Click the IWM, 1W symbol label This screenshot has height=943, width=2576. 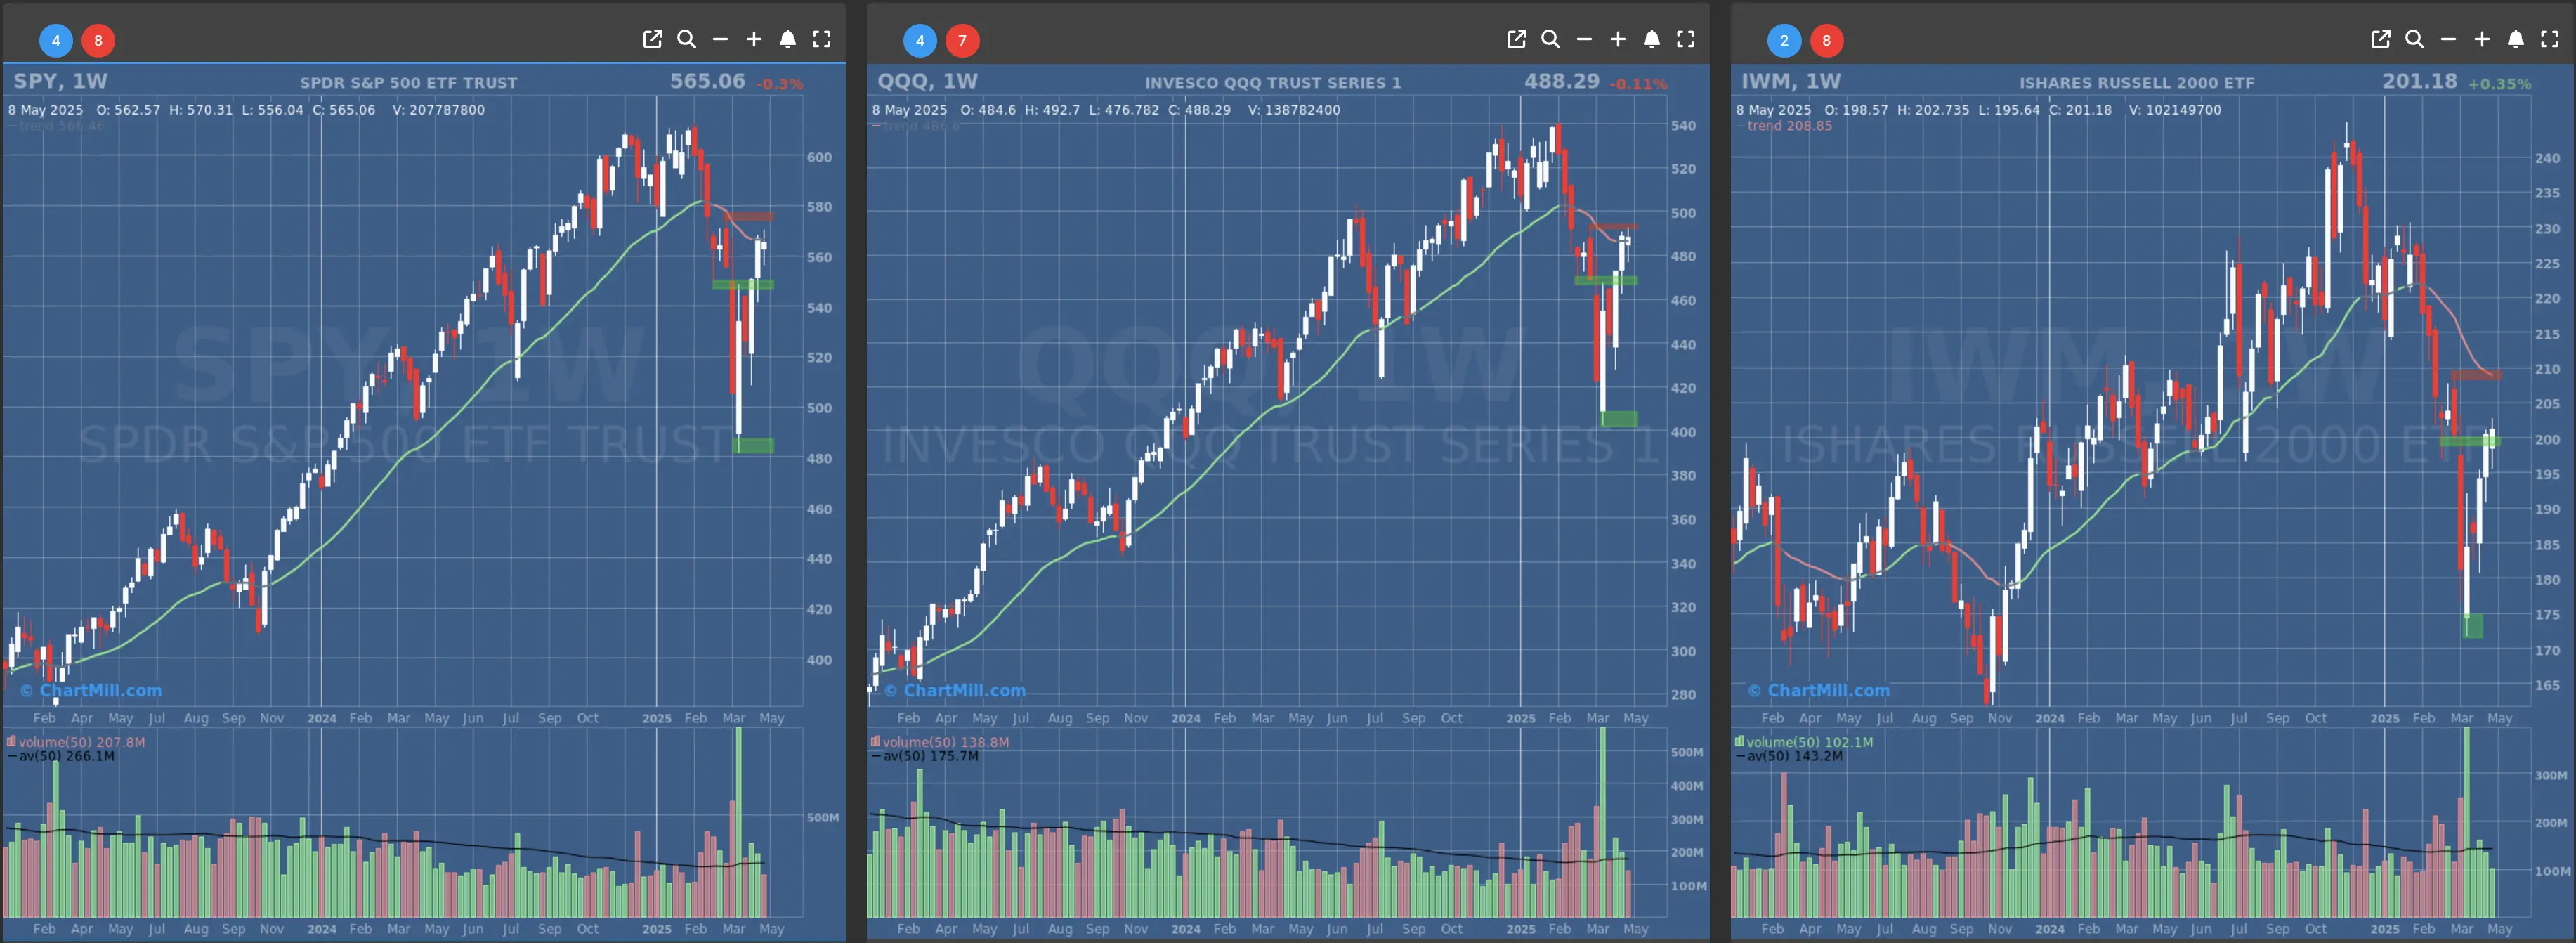[1791, 81]
